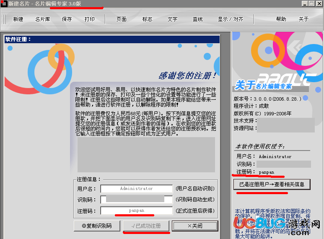Click the ×关闭 button
Viewport: 324px width, 239px height.
pos(195,226)
